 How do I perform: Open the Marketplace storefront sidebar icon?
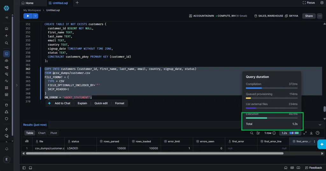[6, 95]
